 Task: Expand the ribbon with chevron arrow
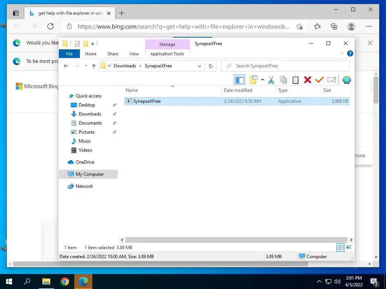tap(342, 53)
